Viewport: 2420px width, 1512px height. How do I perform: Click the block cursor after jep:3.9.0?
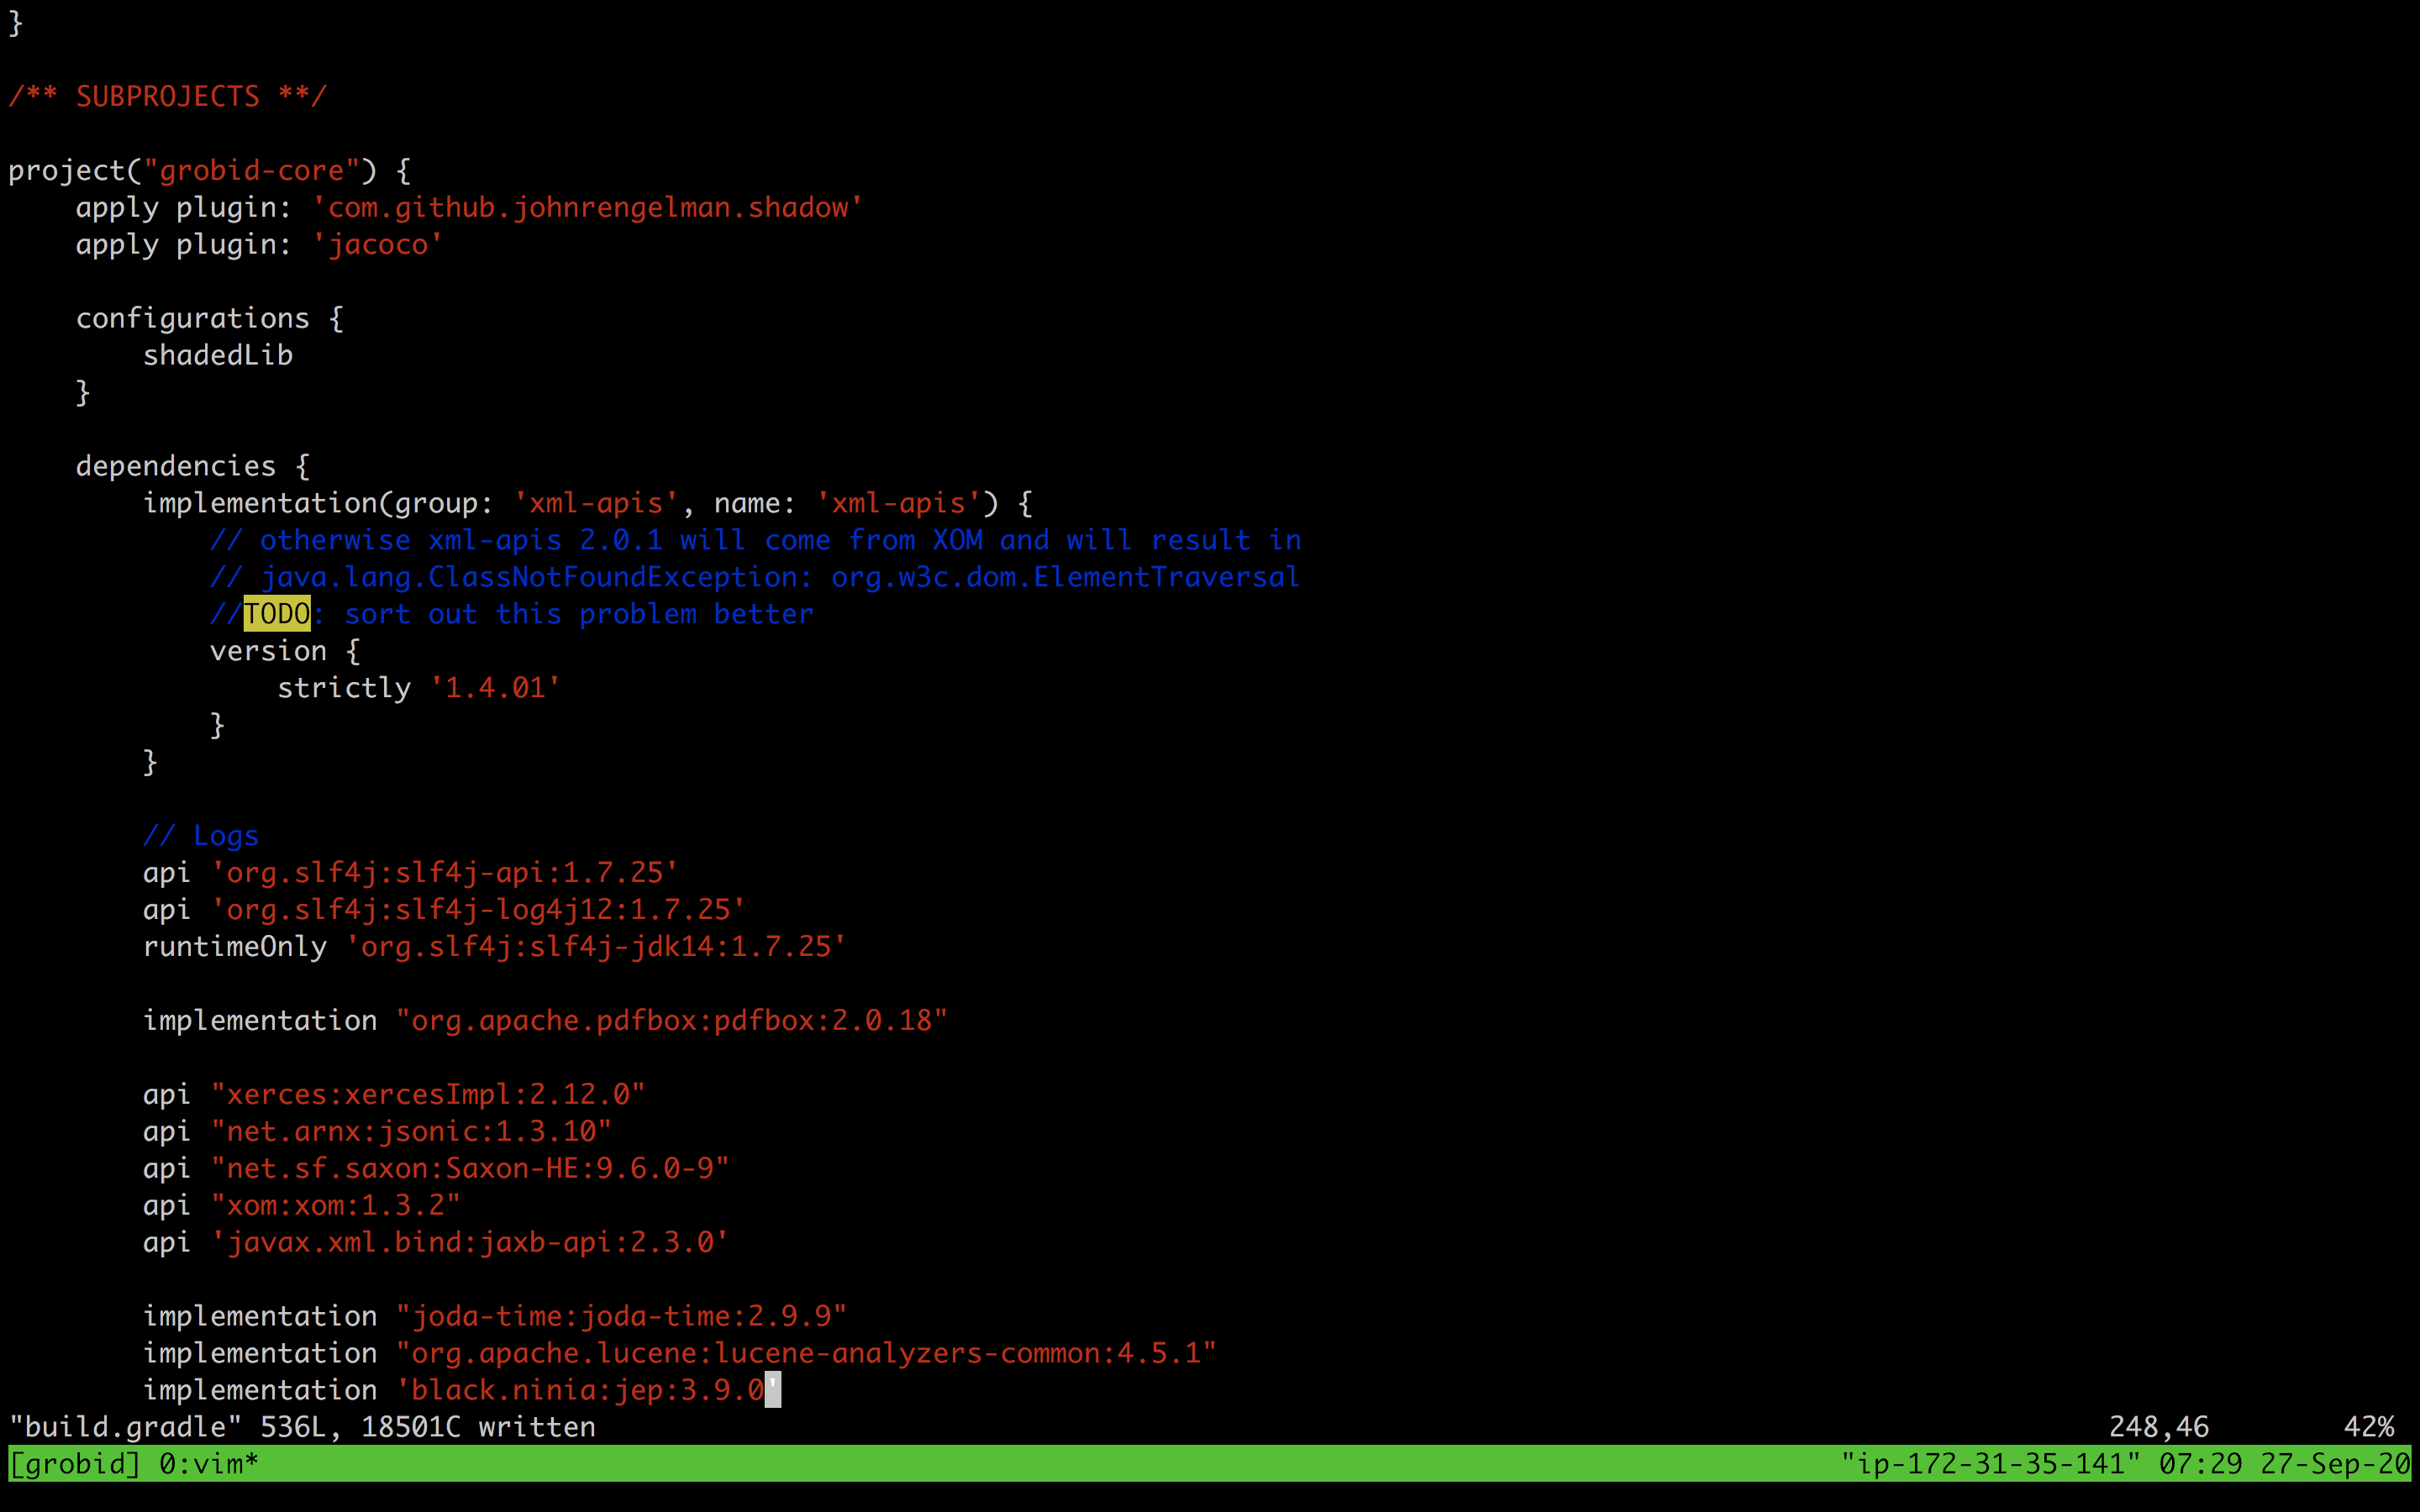(772, 1389)
